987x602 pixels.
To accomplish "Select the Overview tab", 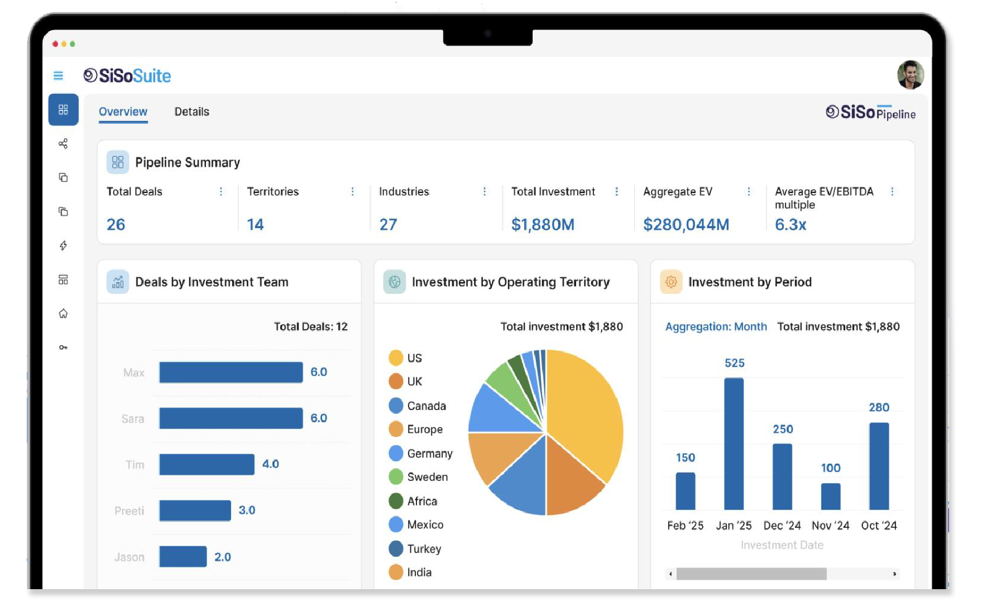I will coord(123,112).
